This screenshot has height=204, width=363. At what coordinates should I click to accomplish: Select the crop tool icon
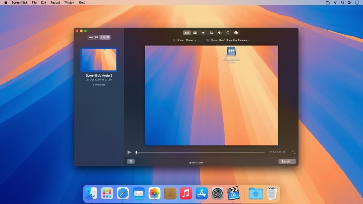pos(212,33)
